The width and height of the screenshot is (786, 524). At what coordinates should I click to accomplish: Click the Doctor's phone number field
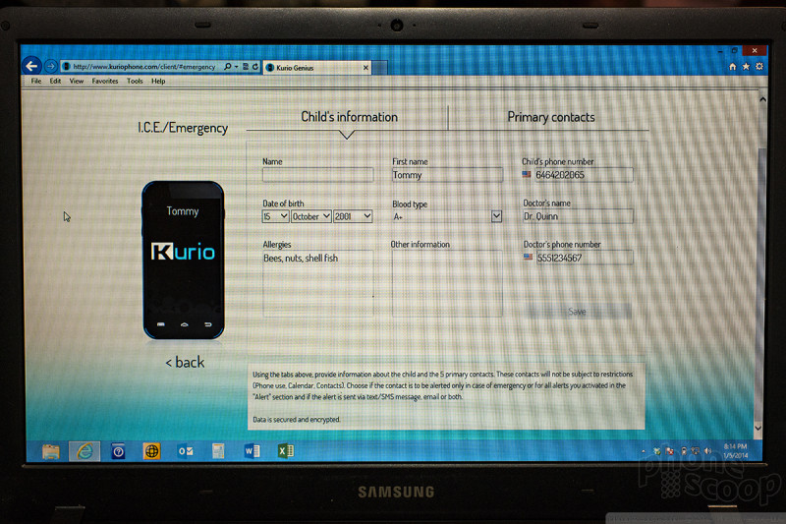click(x=585, y=258)
